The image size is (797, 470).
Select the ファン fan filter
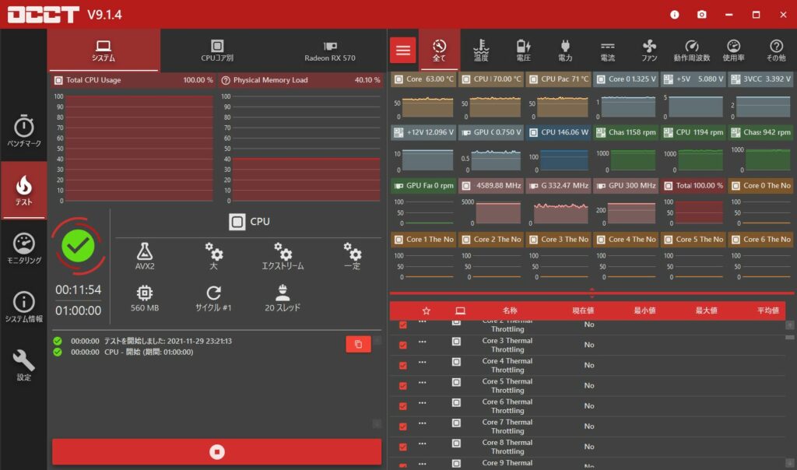pyautogui.click(x=649, y=50)
